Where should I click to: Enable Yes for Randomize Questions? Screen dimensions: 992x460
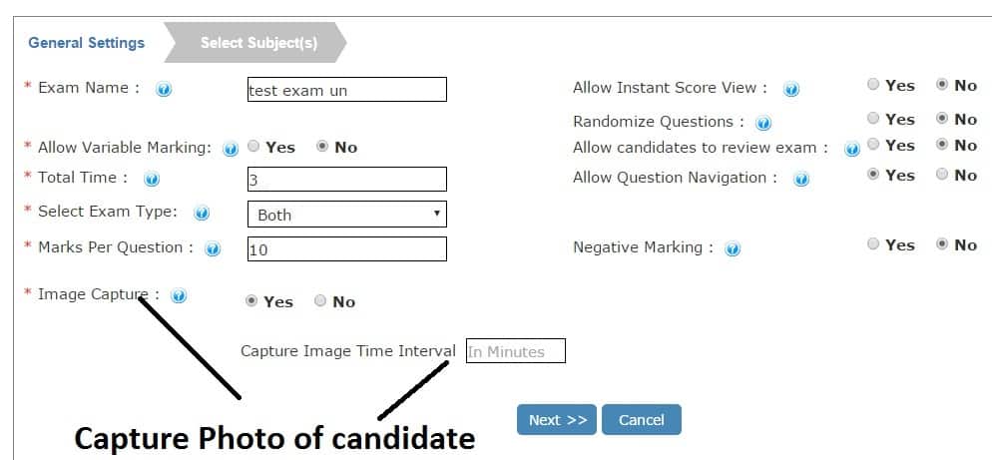tap(873, 119)
